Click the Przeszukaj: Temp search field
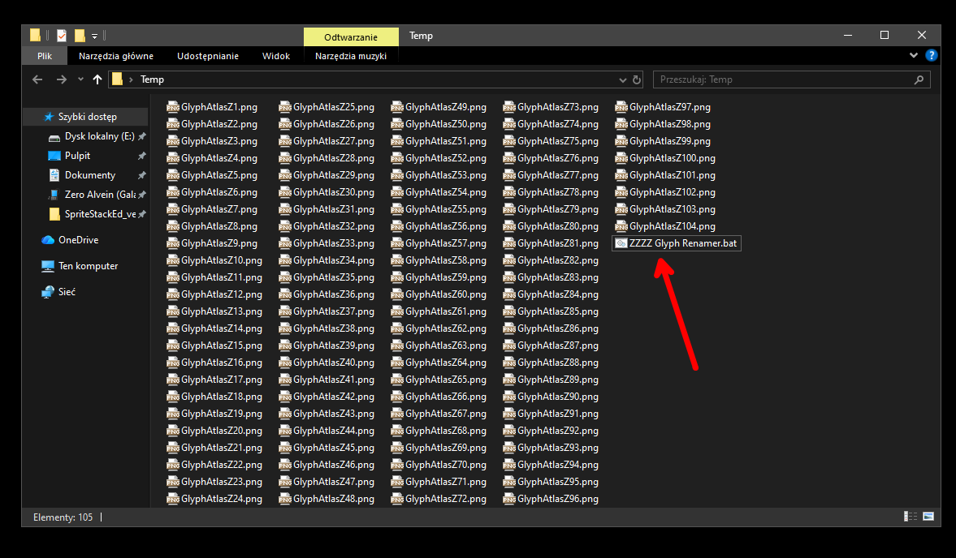956x558 pixels. coord(791,79)
